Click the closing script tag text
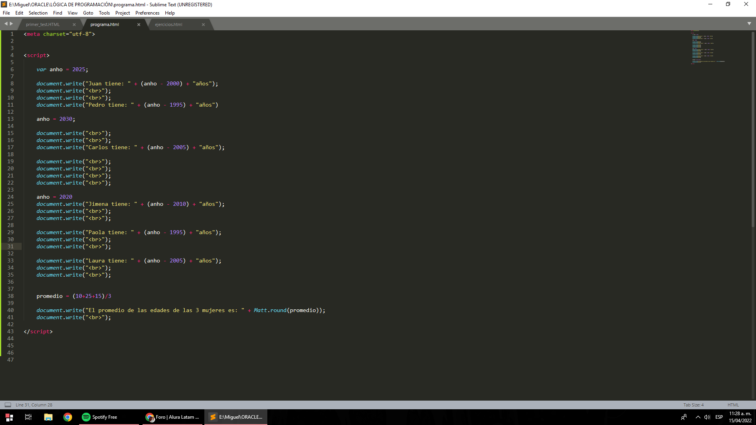The image size is (756, 425). (38, 331)
